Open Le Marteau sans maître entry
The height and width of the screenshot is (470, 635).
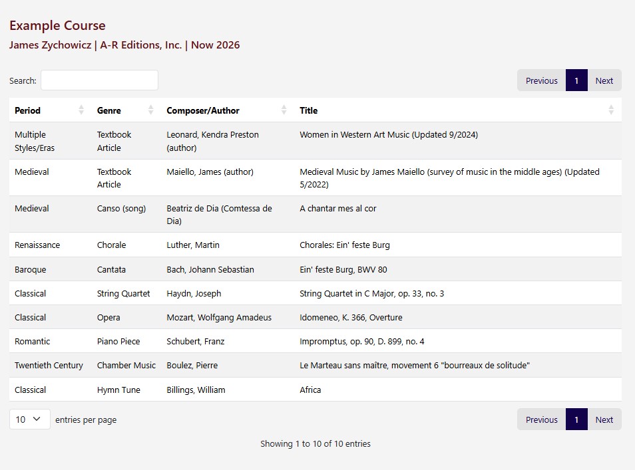tap(414, 366)
